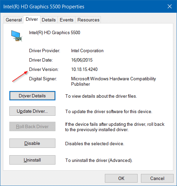This screenshot has width=177, height=186.
Task: Click the 'Driver Version:' label
Action: point(44,69)
